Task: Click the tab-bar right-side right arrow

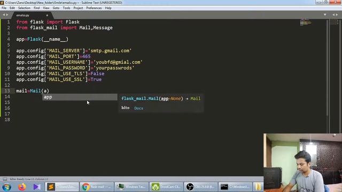Action: click(x=337, y=15)
